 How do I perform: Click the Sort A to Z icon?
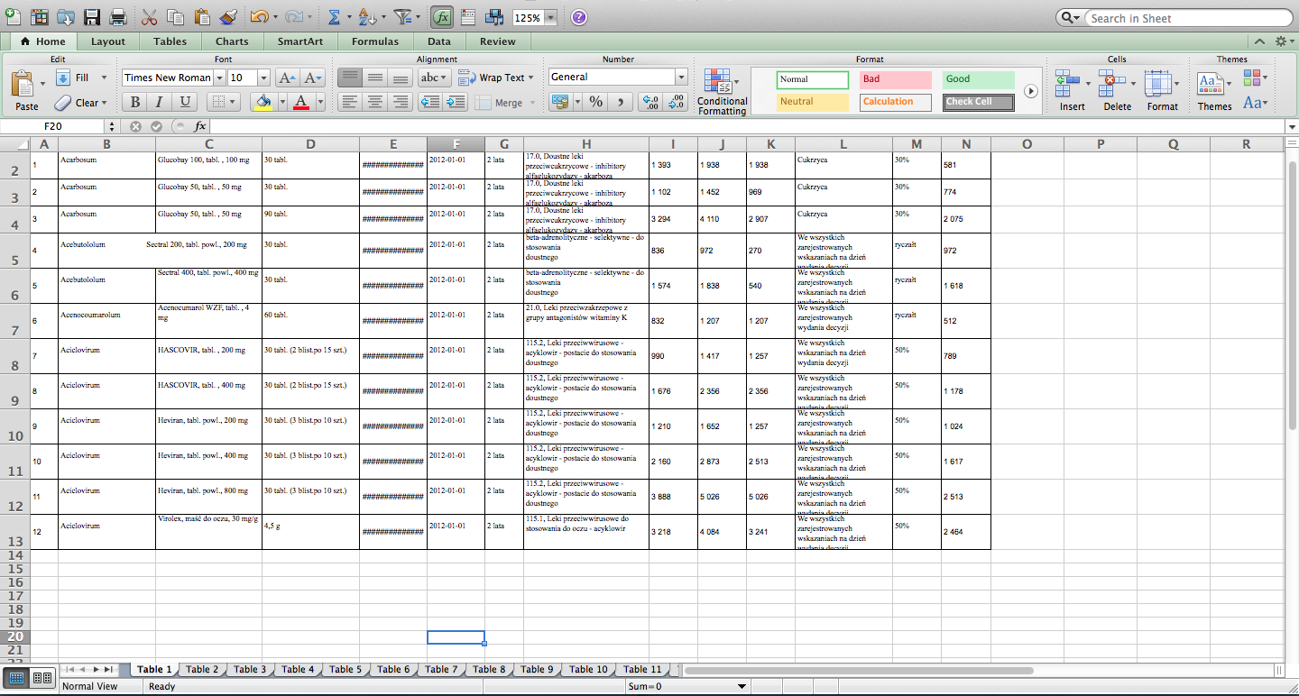(x=368, y=16)
